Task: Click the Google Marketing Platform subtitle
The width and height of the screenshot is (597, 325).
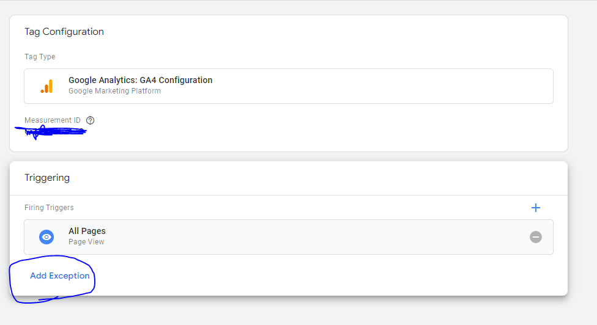Action: tap(114, 91)
